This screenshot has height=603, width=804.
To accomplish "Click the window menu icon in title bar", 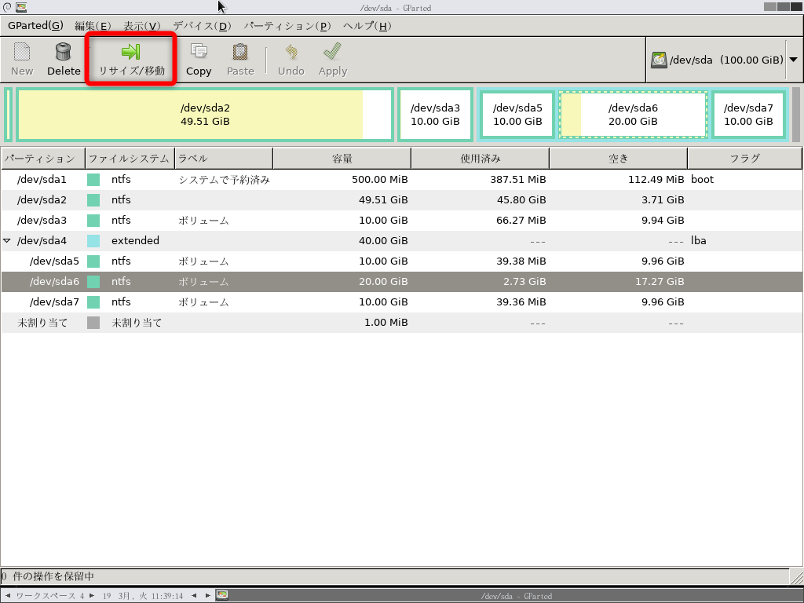I will point(7,7).
